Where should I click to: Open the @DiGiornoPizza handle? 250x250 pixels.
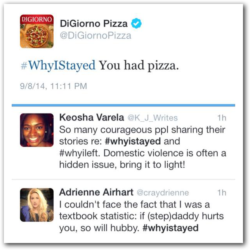[95, 36]
